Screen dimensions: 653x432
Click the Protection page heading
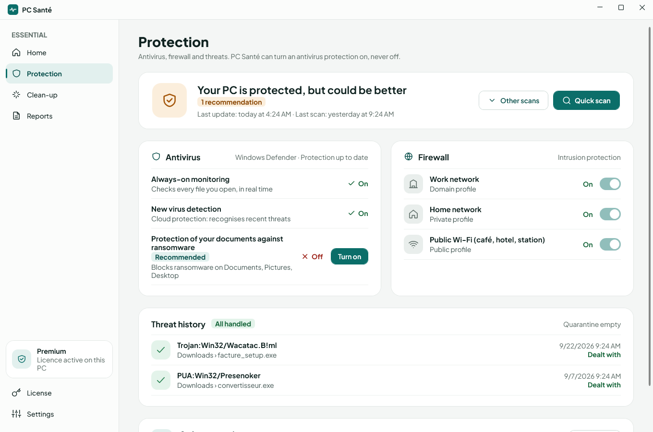pyautogui.click(x=173, y=42)
